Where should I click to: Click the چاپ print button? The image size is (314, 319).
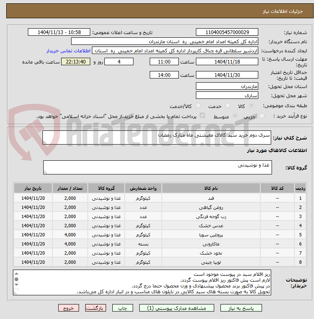click(x=122, y=308)
